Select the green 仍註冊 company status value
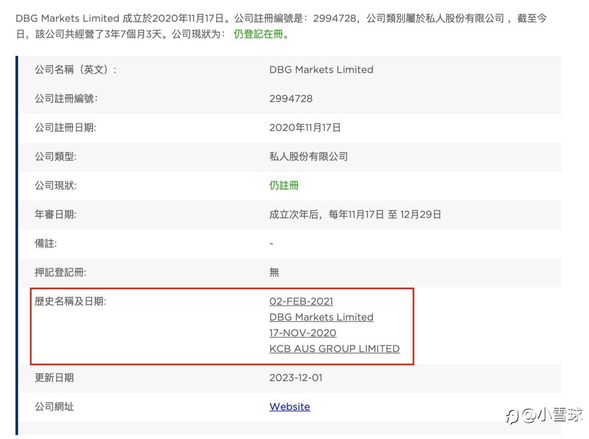Screen dimensions: 589x439 pos(284,185)
